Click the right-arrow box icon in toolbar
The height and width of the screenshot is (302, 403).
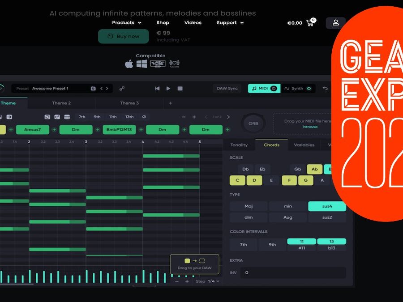[x=9, y=117]
